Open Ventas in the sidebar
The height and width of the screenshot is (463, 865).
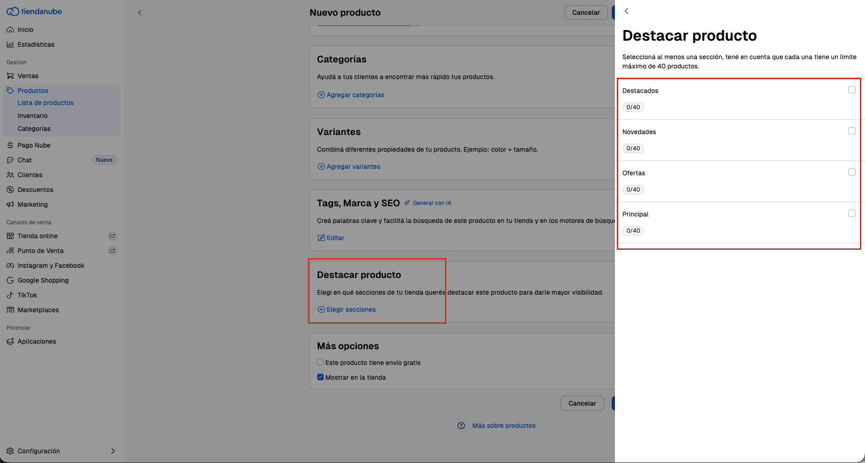[28, 76]
